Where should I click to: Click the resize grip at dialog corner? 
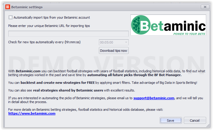(208, 126)
